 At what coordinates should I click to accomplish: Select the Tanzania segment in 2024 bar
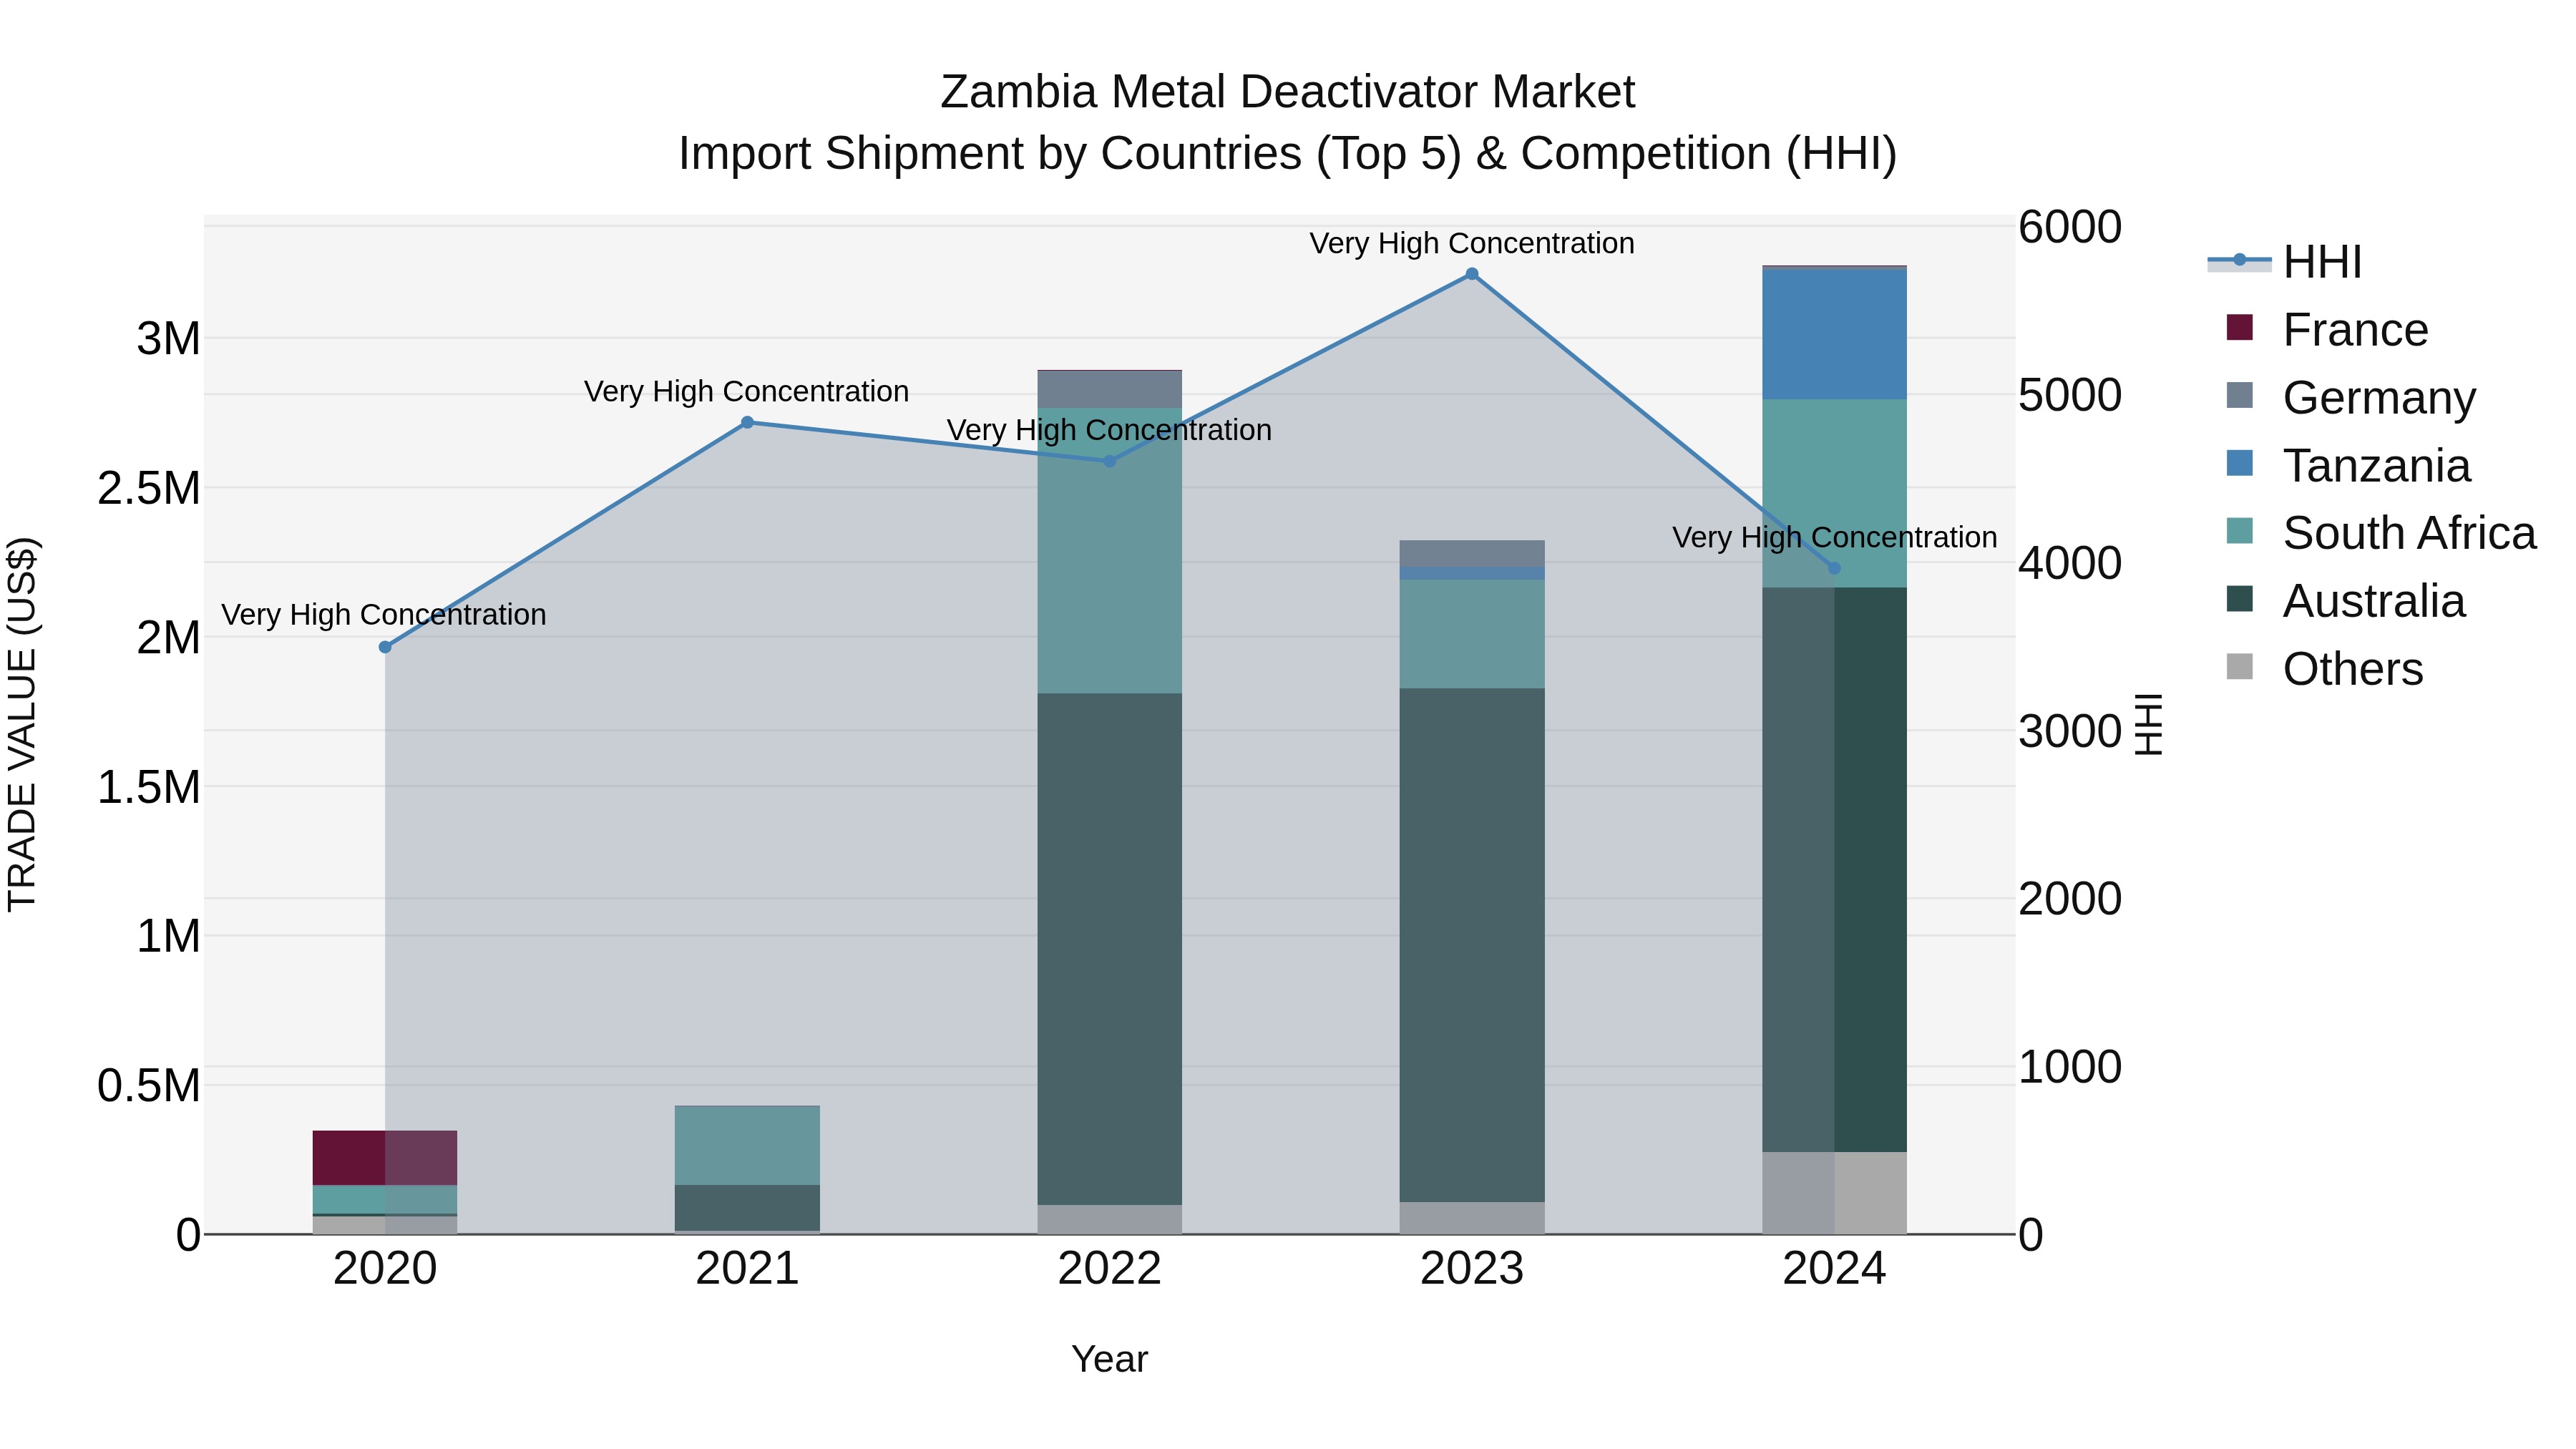(x=1834, y=334)
